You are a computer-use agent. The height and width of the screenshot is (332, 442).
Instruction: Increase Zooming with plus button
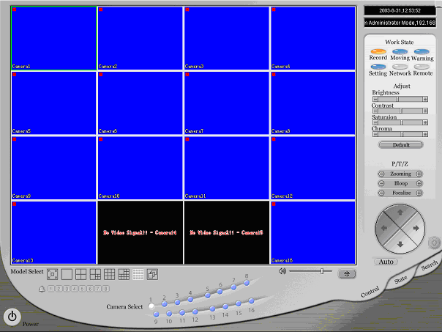click(x=419, y=174)
